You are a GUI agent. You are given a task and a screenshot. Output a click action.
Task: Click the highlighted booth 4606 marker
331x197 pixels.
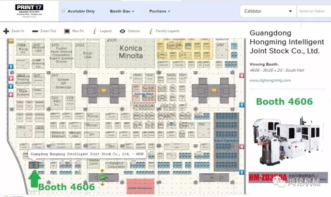pyautogui.click(x=34, y=165)
